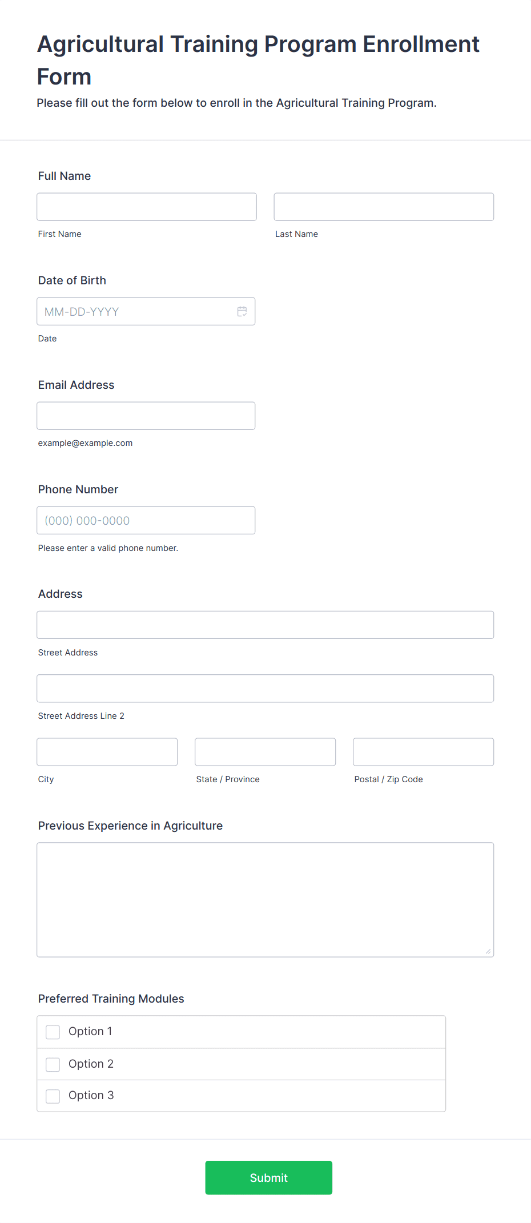Grab the textarea resize handle in Previous Experience
531x1223 pixels.
click(488, 951)
